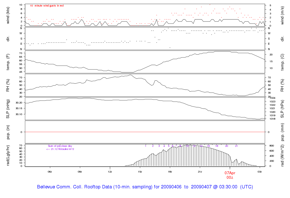This screenshot has width=290, height=198.
Task: Click '10 minute wind gusts in red' note
Action: click(x=47, y=6)
